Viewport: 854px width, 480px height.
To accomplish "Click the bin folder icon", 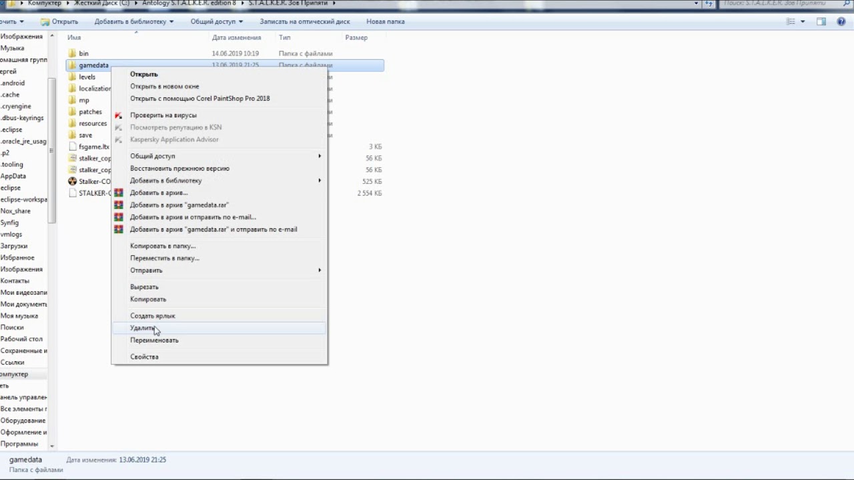I will 73,53.
